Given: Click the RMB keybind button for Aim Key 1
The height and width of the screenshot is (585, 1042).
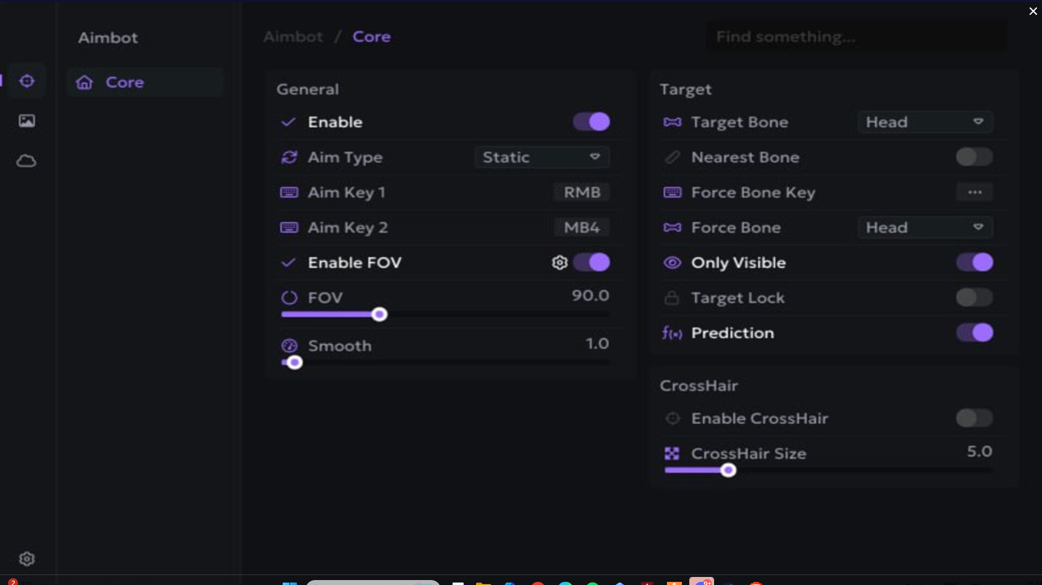Looking at the screenshot, I should pos(580,192).
